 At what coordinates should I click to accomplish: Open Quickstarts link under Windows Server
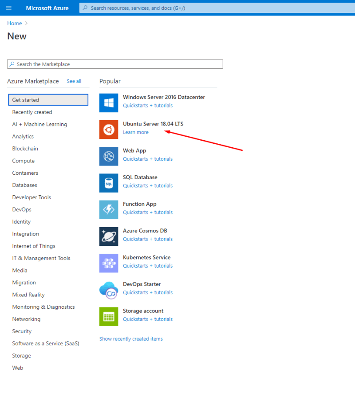click(148, 106)
